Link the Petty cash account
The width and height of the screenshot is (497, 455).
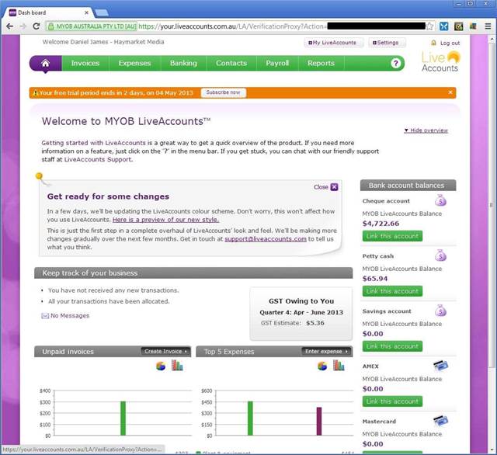[x=392, y=291]
